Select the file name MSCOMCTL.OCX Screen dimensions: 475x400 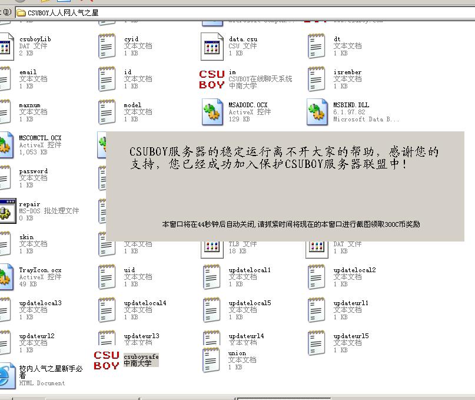[40, 138]
